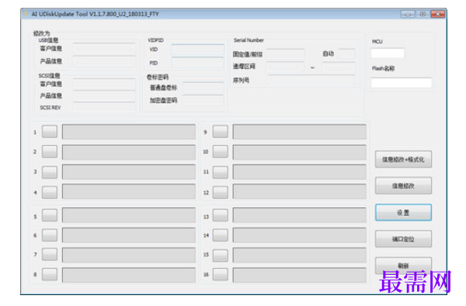Image resolution: width=466 pixels, height=306 pixels.
Task: Click the Flash名称 text box
Action: pyautogui.click(x=402, y=82)
